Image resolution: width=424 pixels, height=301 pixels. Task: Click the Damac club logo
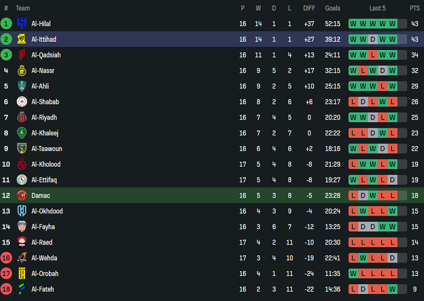pyautogui.click(x=22, y=196)
